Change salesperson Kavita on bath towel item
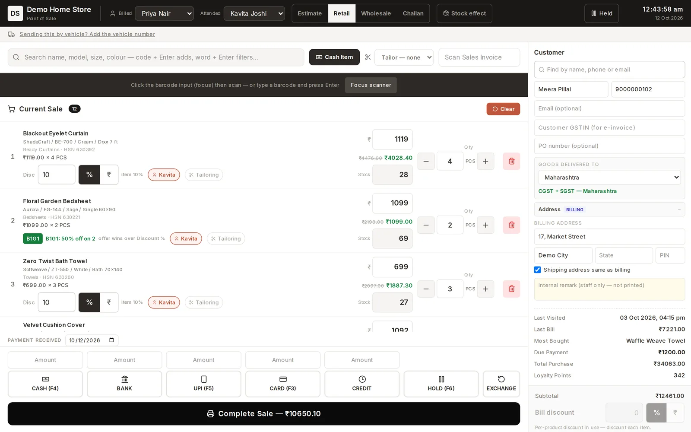 (164, 302)
